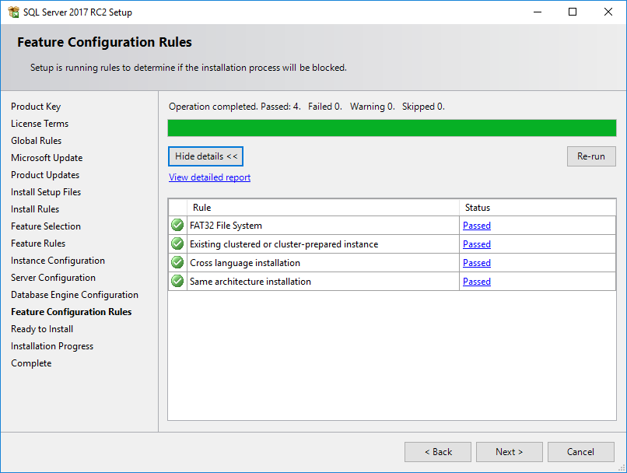Select License Terms step
627x473 pixels.
40,124
